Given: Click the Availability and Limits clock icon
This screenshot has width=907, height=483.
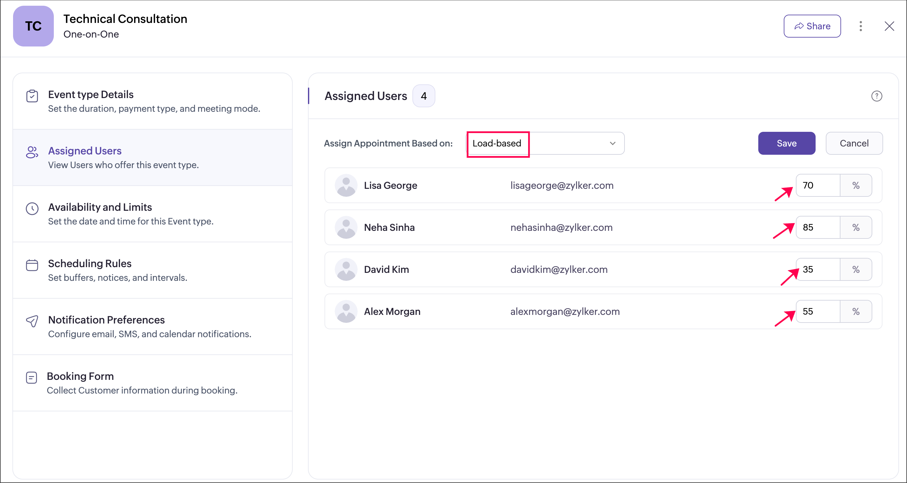Looking at the screenshot, I should (x=32, y=209).
